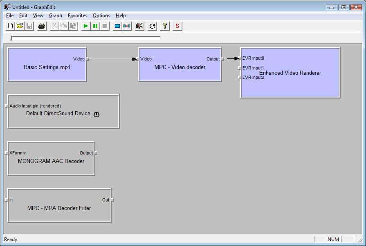Screen dimensions: 366x246
Task: Open the Favorites menu
Action: 77,16
